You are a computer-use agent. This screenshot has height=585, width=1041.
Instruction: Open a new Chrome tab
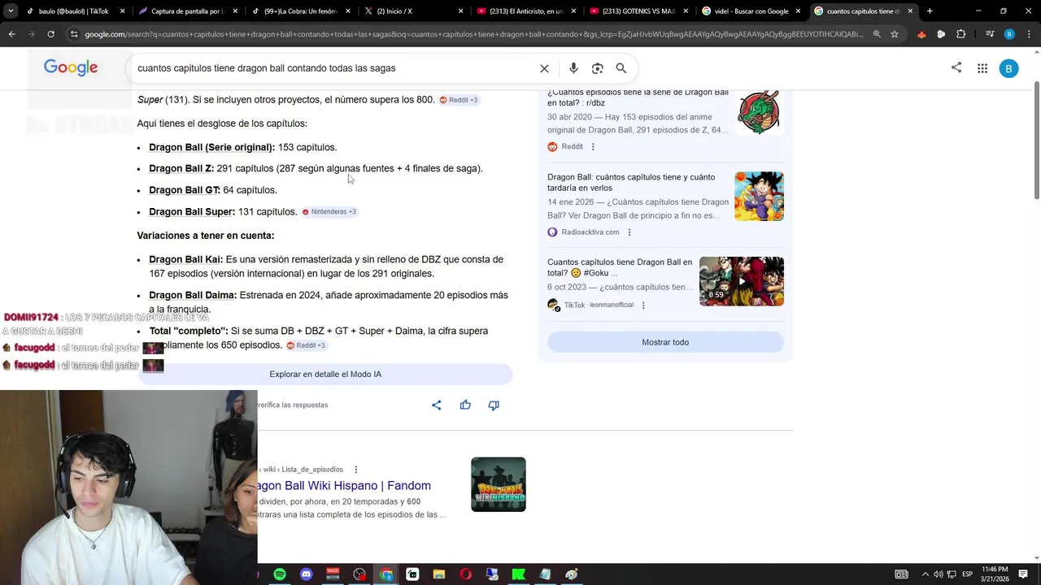pos(930,11)
